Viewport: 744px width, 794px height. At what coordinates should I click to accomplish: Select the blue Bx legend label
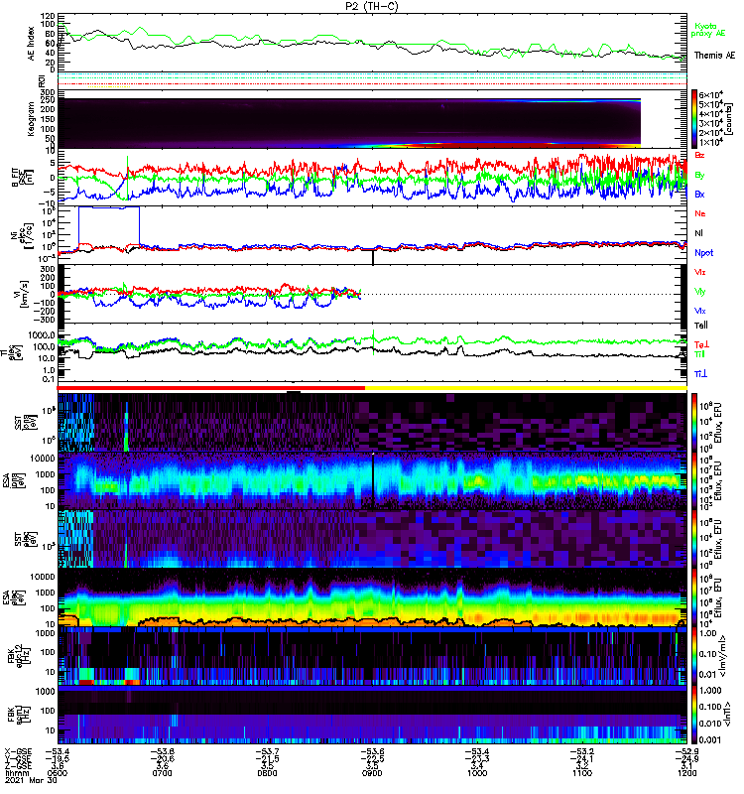pos(699,195)
